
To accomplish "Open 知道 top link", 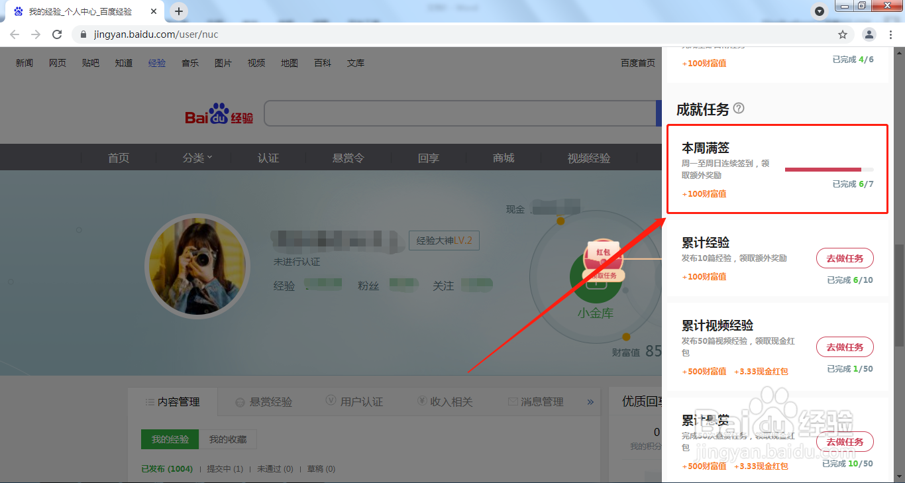I will click(124, 63).
